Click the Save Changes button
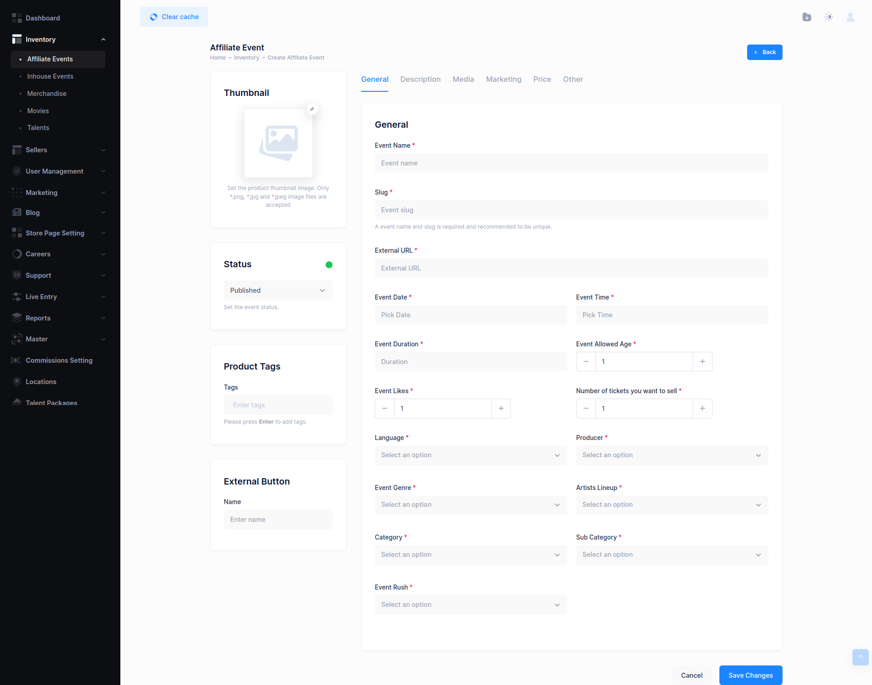Viewport: 872px width, 685px height. (x=750, y=675)
